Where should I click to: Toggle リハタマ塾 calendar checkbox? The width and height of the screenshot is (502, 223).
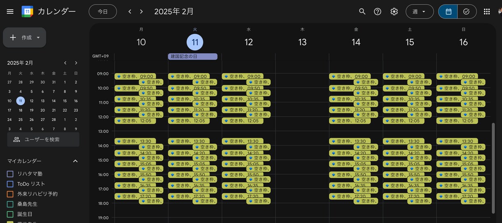(10, 174)
